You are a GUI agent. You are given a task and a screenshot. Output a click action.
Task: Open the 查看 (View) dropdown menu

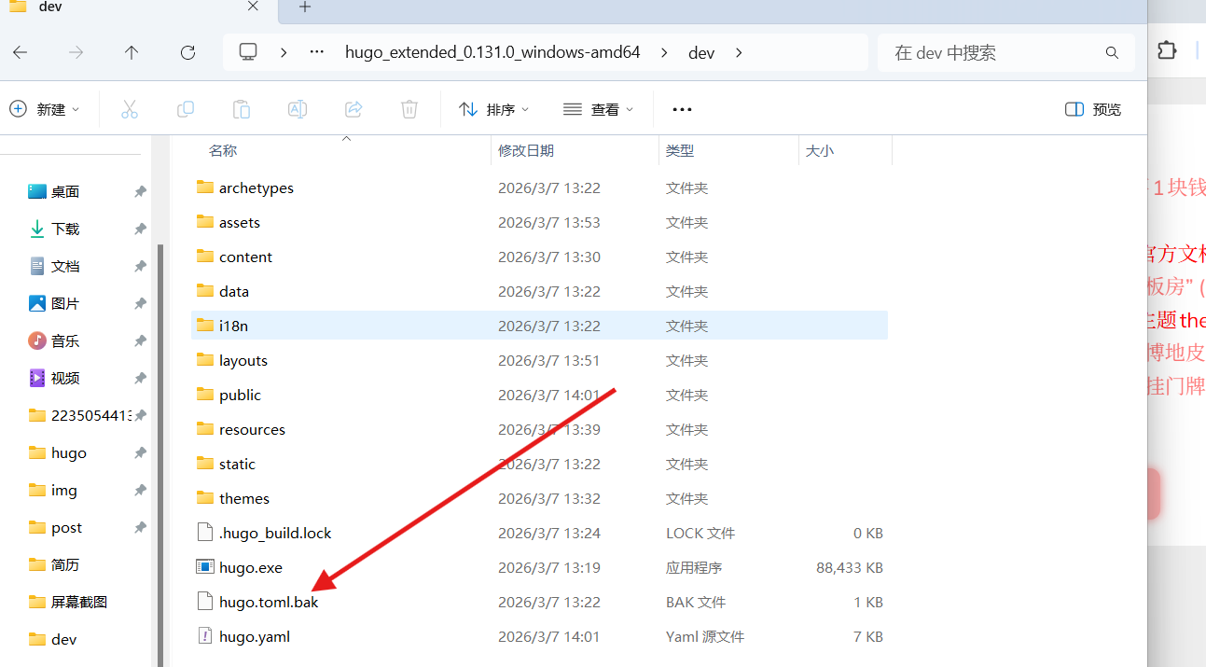point(599,109)
